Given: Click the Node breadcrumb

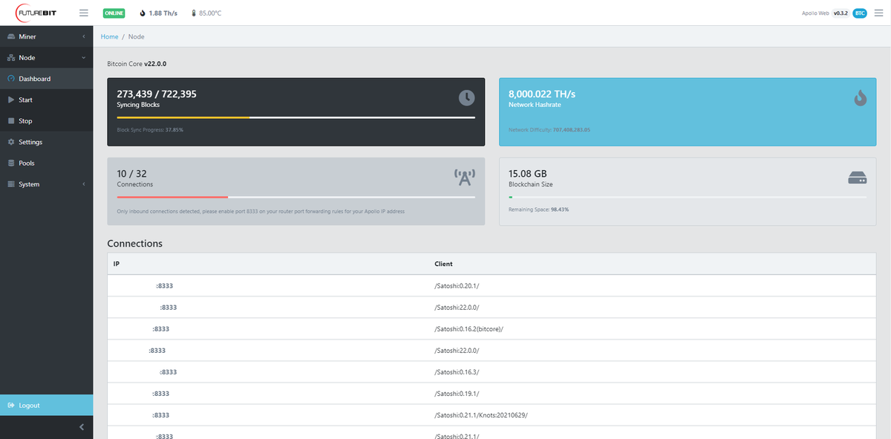Looking at the screenshot, I should tap(136, 36).
